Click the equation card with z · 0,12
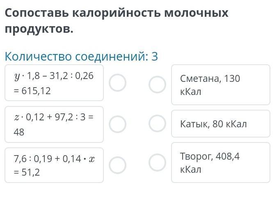The height and width of the screenshot is (201, 279). 54,124
